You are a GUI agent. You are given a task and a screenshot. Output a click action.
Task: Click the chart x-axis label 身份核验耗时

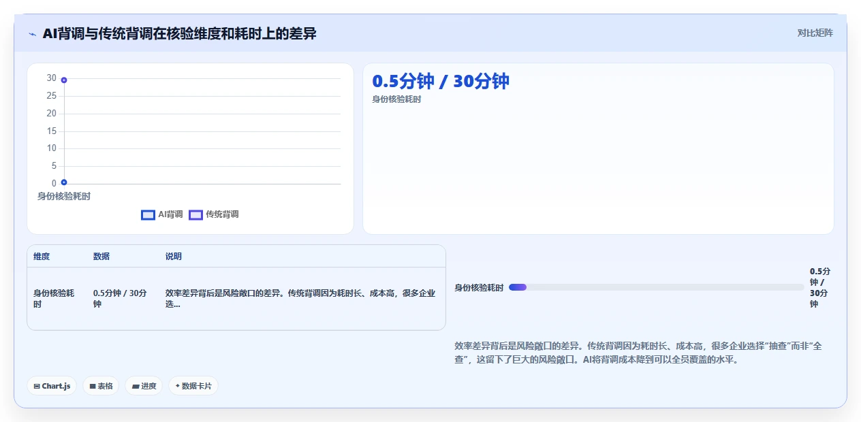pos(64,196)
